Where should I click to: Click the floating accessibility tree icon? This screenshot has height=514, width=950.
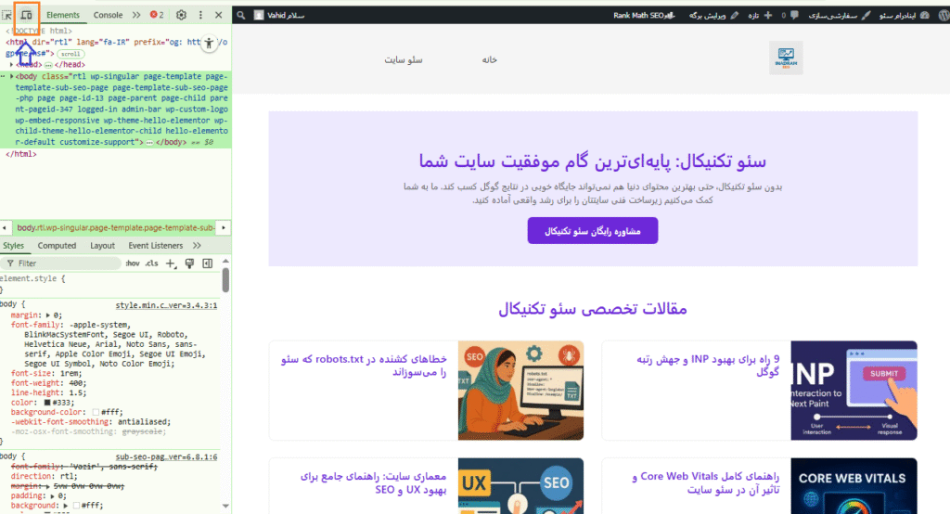coord(209,43)
